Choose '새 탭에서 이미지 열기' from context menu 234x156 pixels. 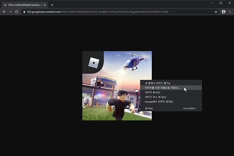click(171, 83)
